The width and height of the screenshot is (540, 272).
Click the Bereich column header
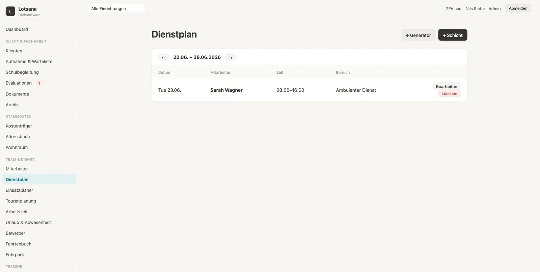point(343,73)
